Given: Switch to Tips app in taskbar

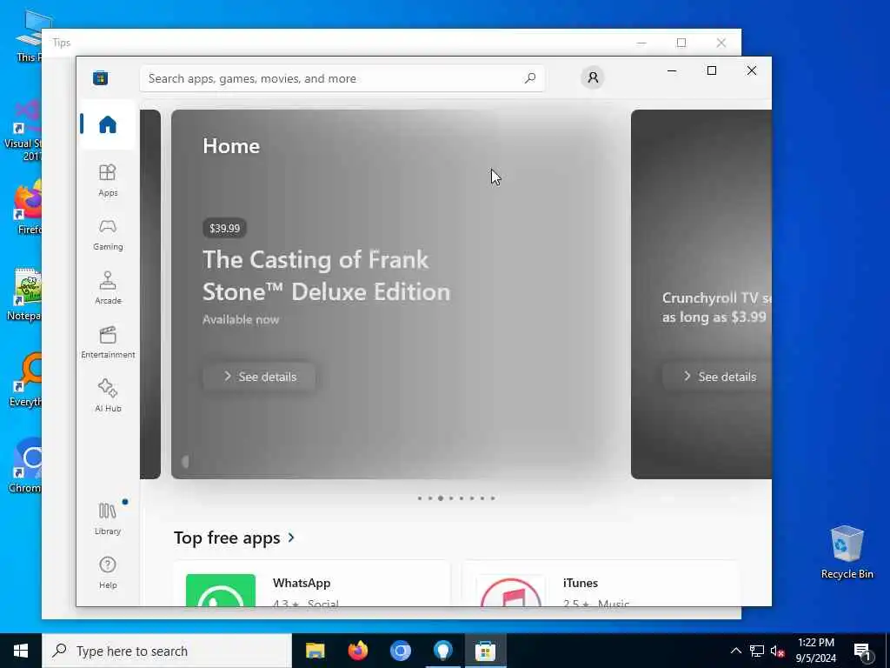Looking at the screenshot, I should [x=442, y=651].
